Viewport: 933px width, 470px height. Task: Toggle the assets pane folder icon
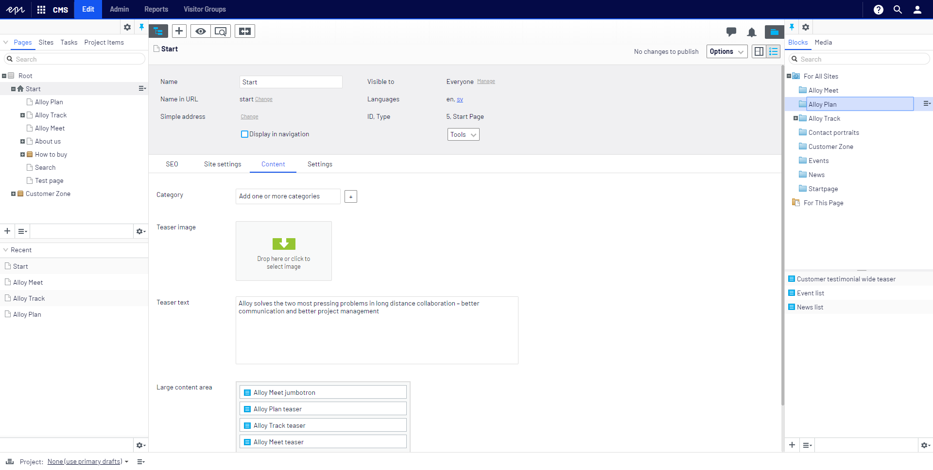(774, 32)
